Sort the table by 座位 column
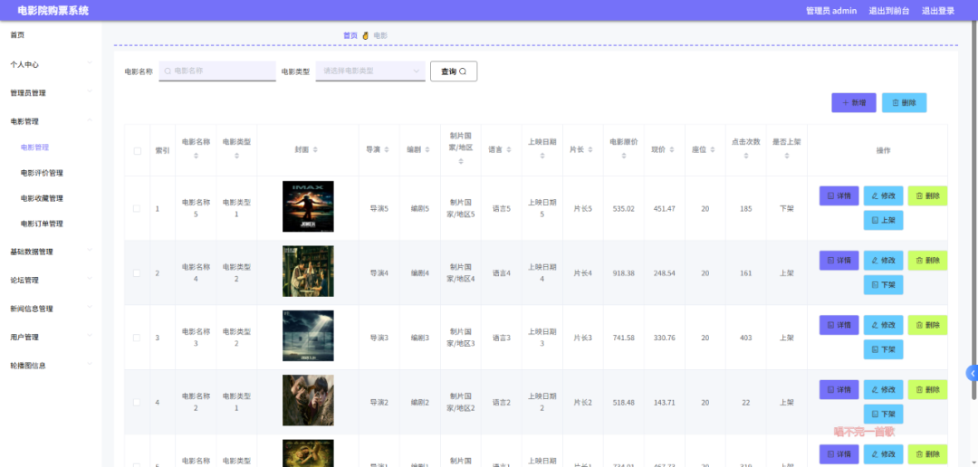The width and height of the screenshot is (978, 467). (x=713, y=150)
